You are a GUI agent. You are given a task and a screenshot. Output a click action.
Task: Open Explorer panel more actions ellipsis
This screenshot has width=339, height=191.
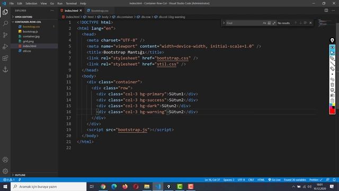pos(52,11)
